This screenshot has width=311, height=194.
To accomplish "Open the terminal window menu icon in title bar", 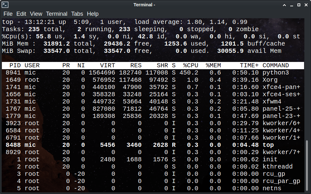I will pyautogui.click(x=5, y=5).
